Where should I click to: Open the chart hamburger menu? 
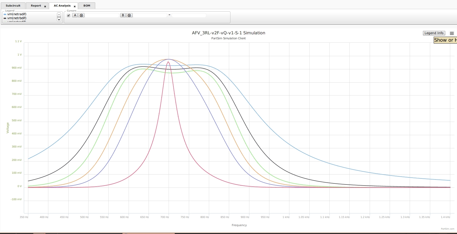pos(452,33)
